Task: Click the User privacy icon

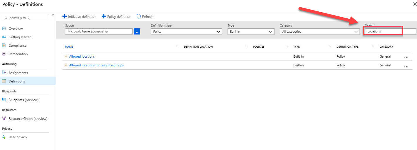Action: pos(4,137)
